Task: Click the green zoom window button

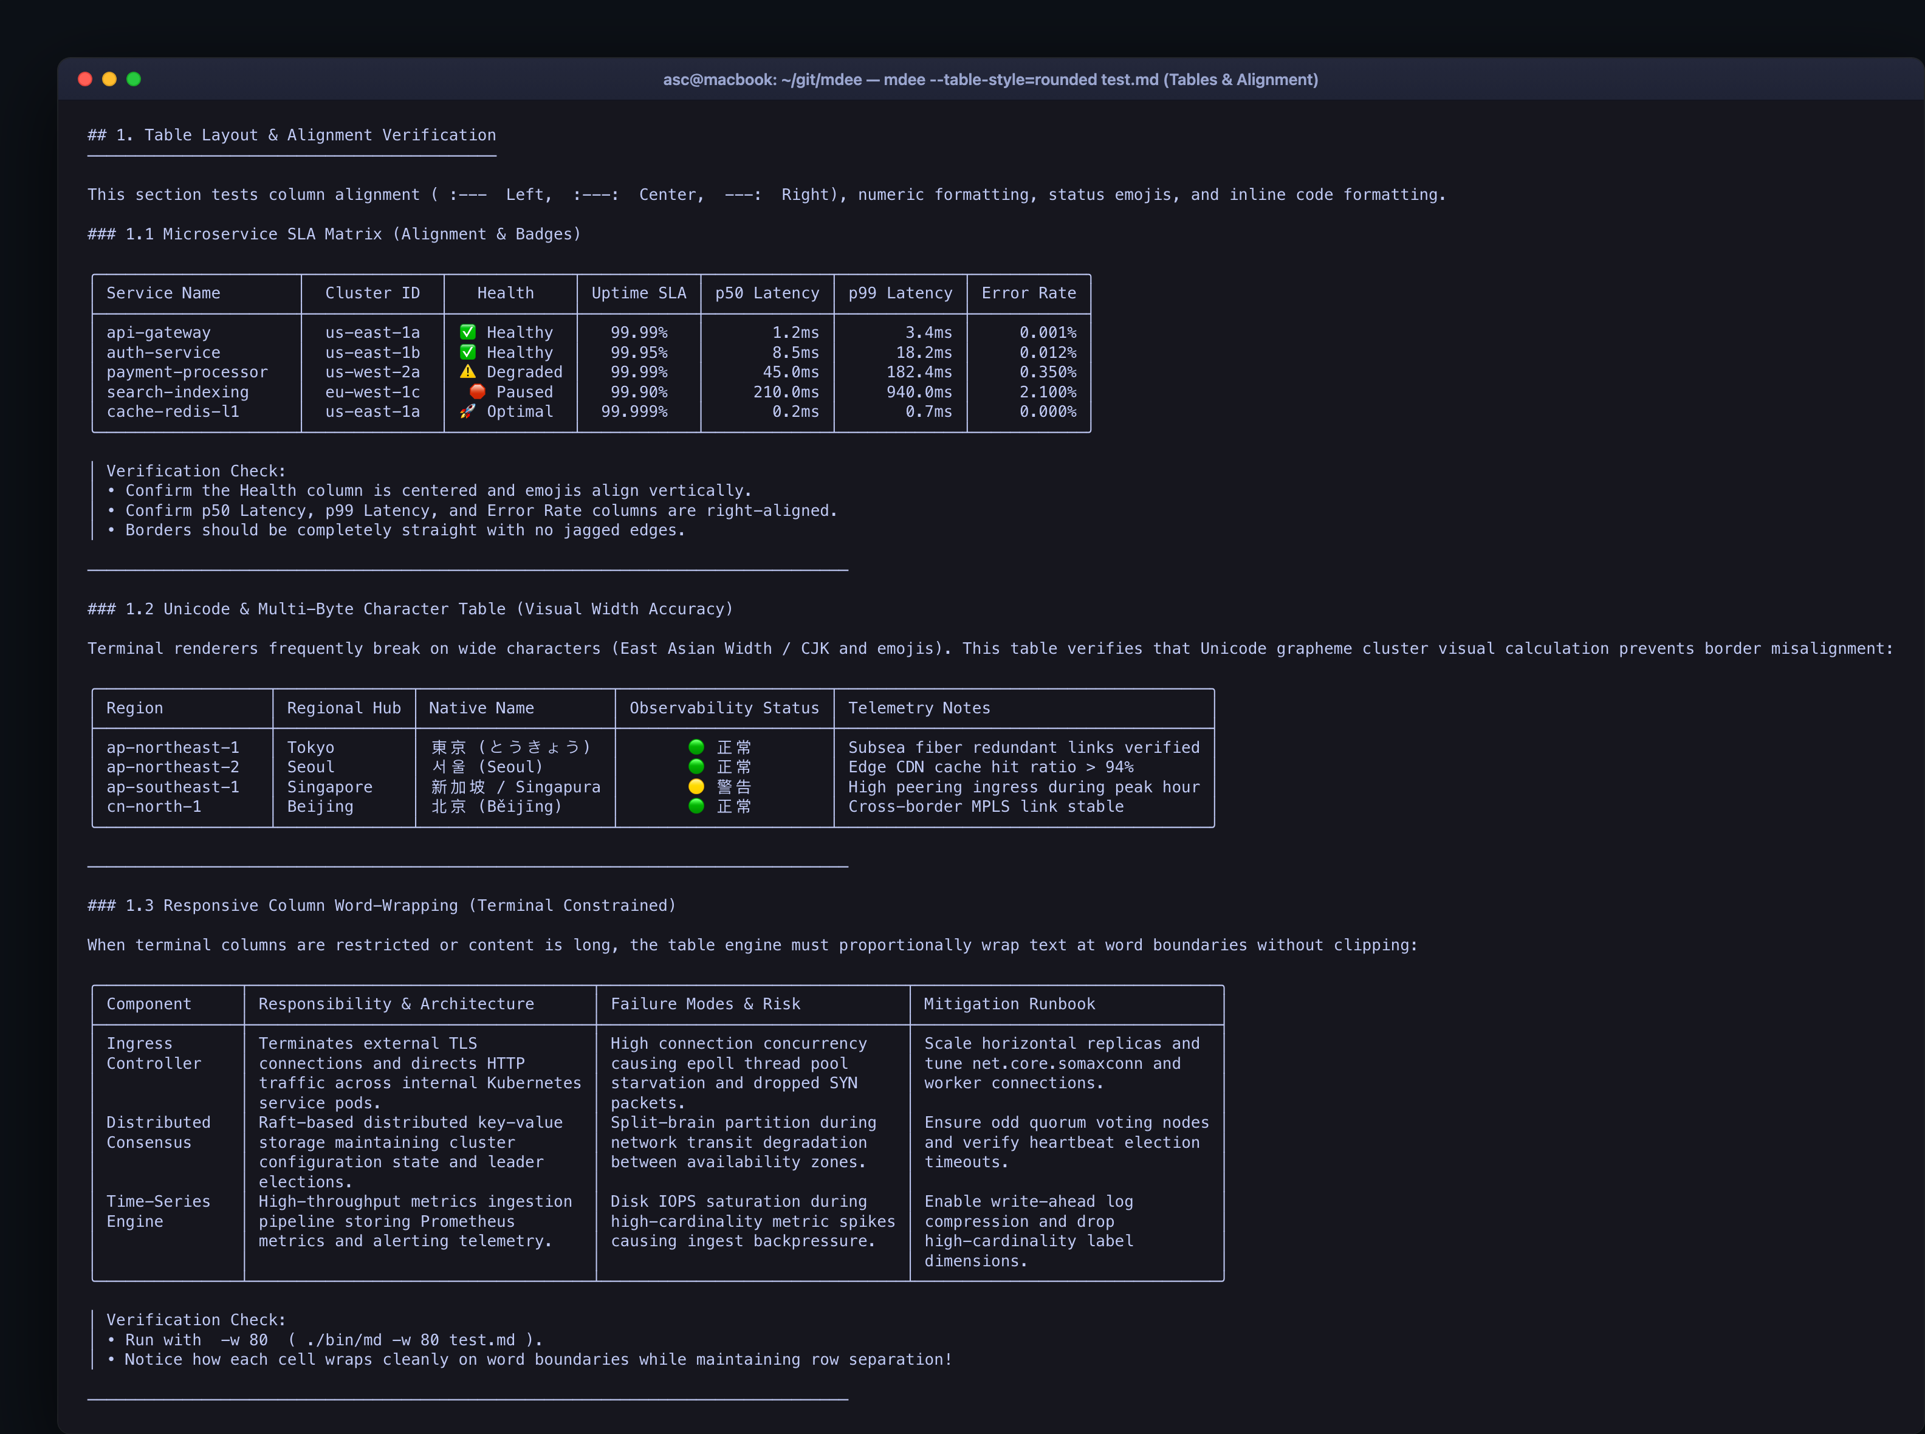Action: pyautogui.click(x=134, y=79)
